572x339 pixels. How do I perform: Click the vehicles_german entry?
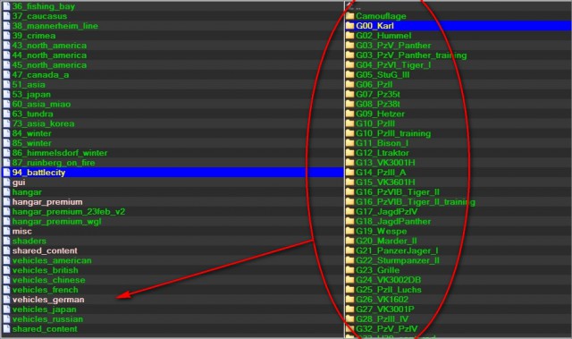[48, 300]
